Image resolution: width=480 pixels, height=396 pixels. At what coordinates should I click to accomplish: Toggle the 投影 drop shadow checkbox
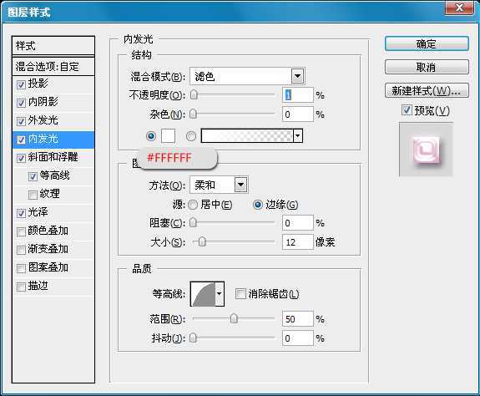tap(21, 84)
